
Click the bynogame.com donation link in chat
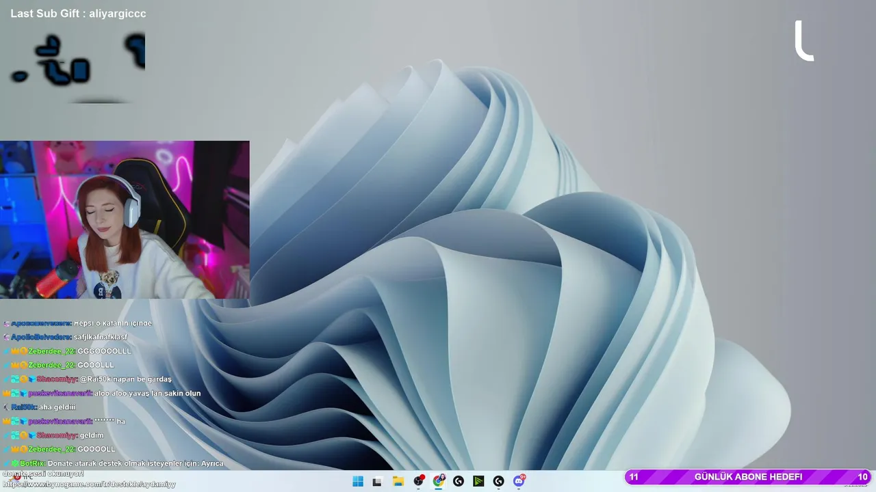89,484
